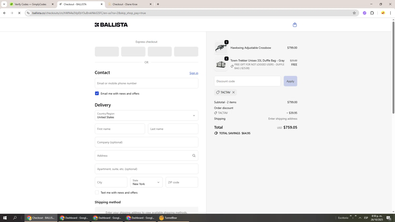Open new browser tab
Screen dimensions: 395x222
pyautogui.click(x=158, y=4)
